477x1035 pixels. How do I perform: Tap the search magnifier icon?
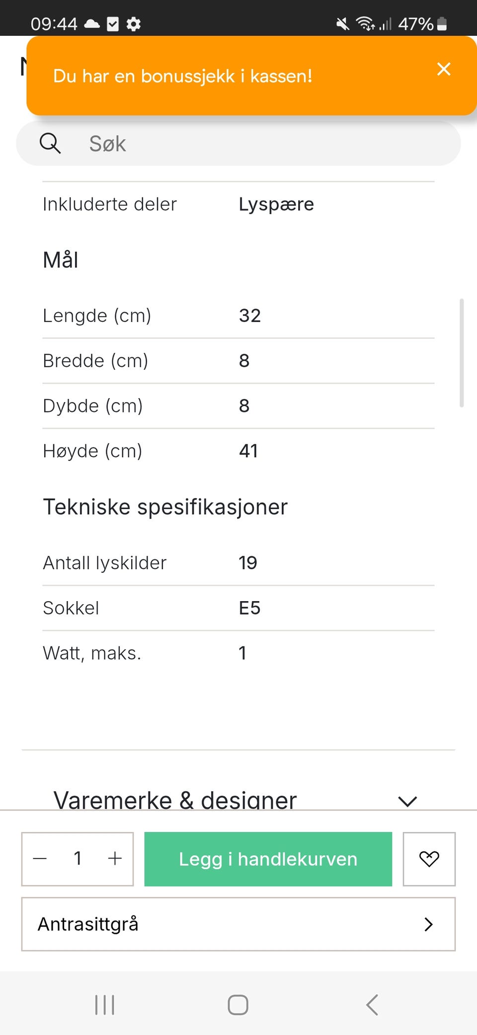pyautogui.click(x=50, y=143)
